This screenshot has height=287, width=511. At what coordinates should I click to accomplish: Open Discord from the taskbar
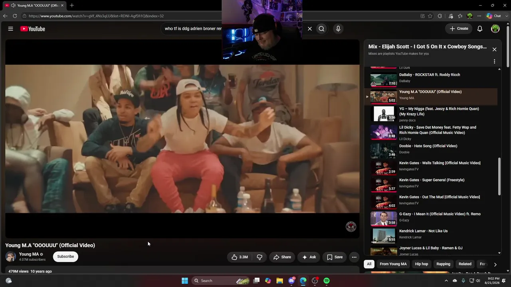[x=291, y=281]
